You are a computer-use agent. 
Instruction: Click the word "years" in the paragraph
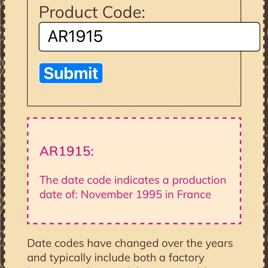click(x=219, y=244)
